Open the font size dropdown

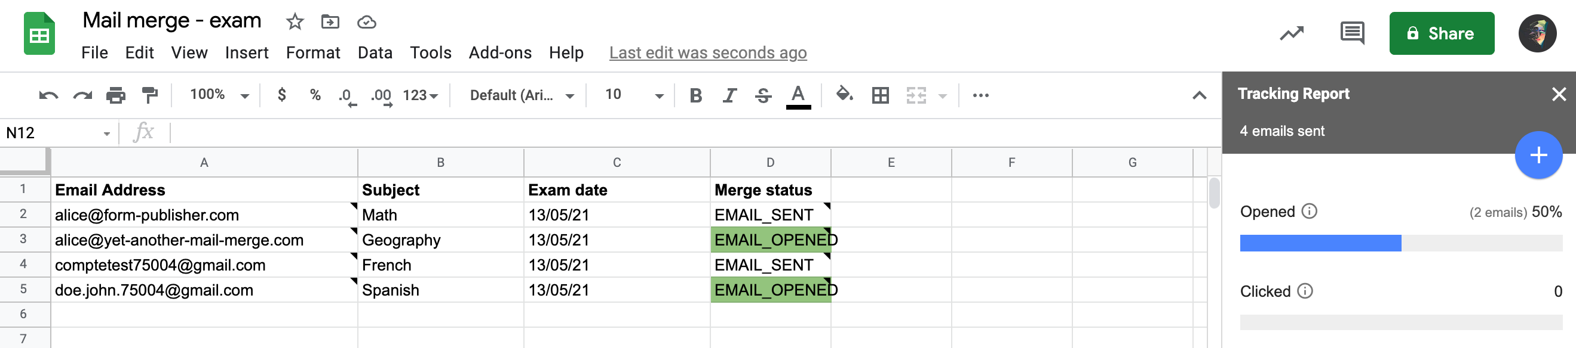coord(634,95)
